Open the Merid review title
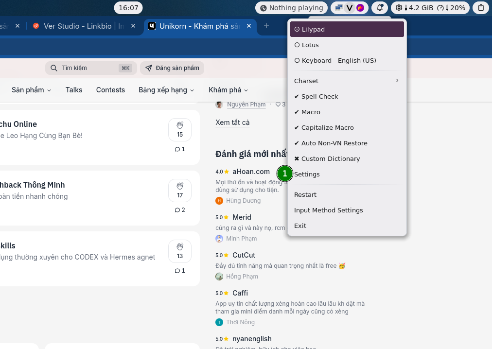Screen dimensions: 492x349 [x=242, y=217]
